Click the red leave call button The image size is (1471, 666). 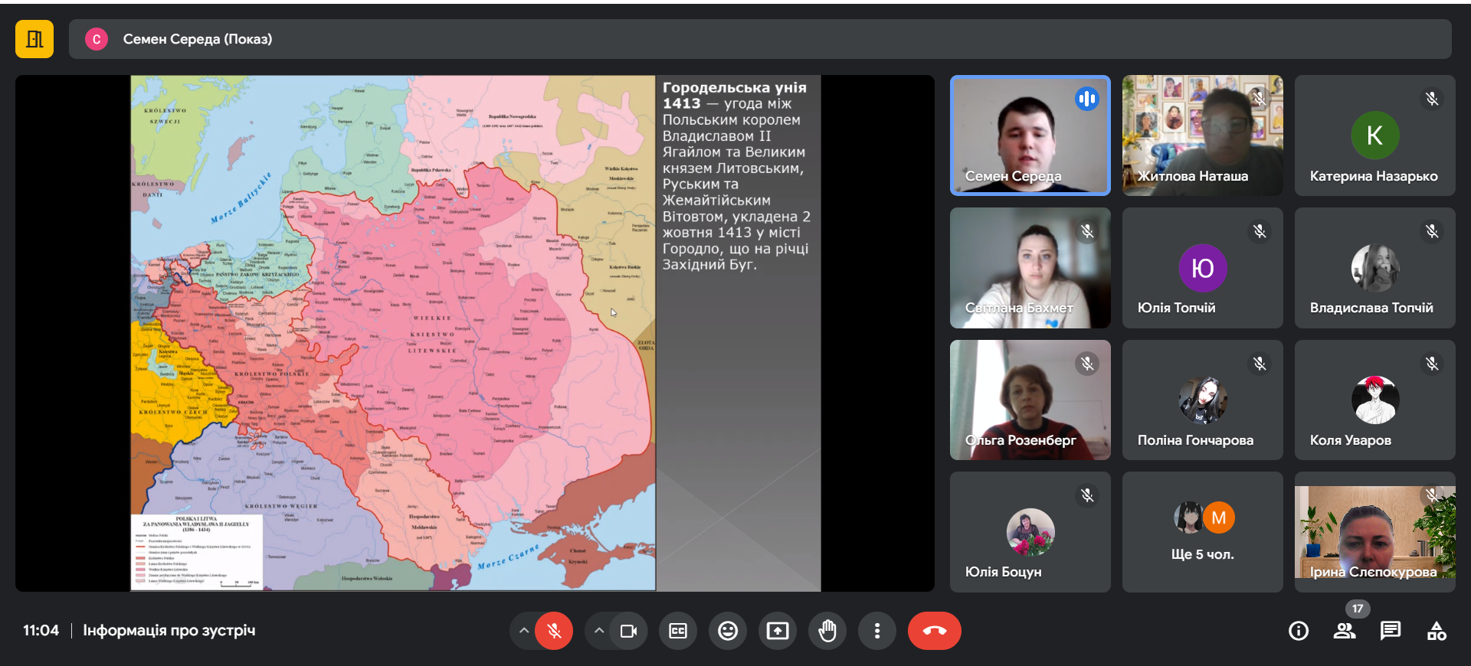pyautogui.click(x=934, y=631)
